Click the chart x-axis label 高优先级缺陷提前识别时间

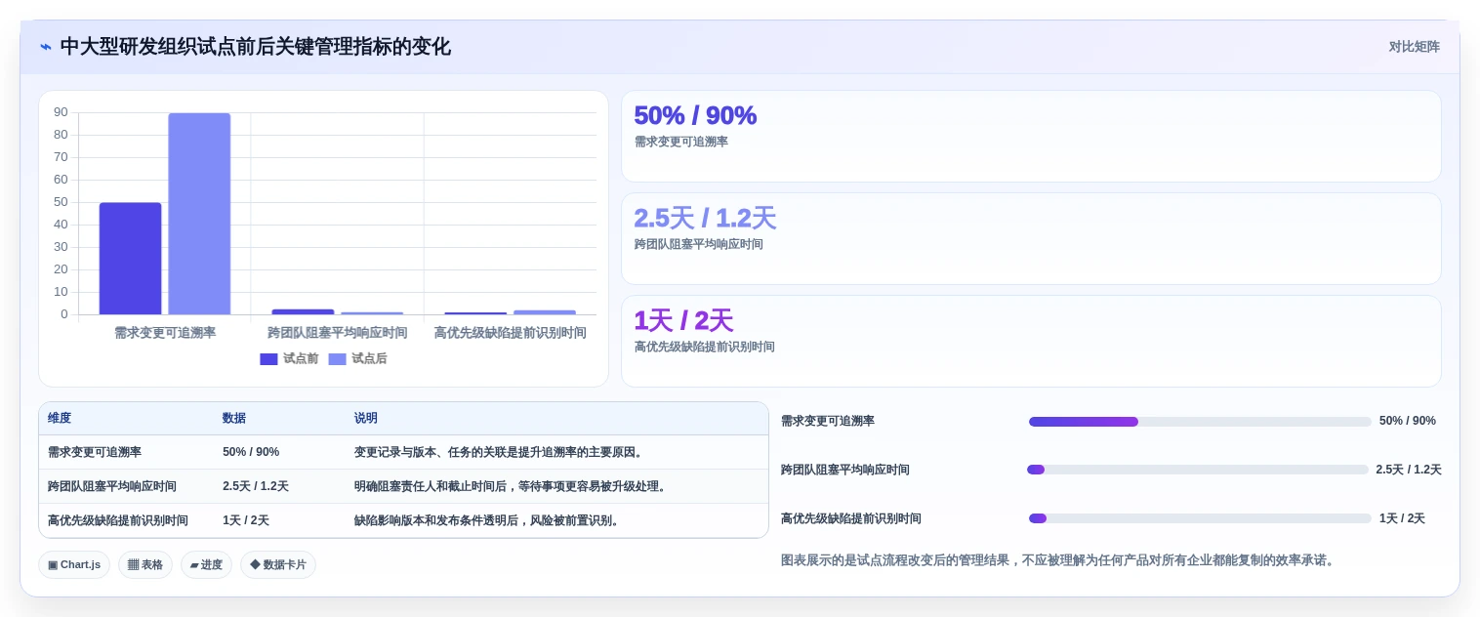pos(511,333)
